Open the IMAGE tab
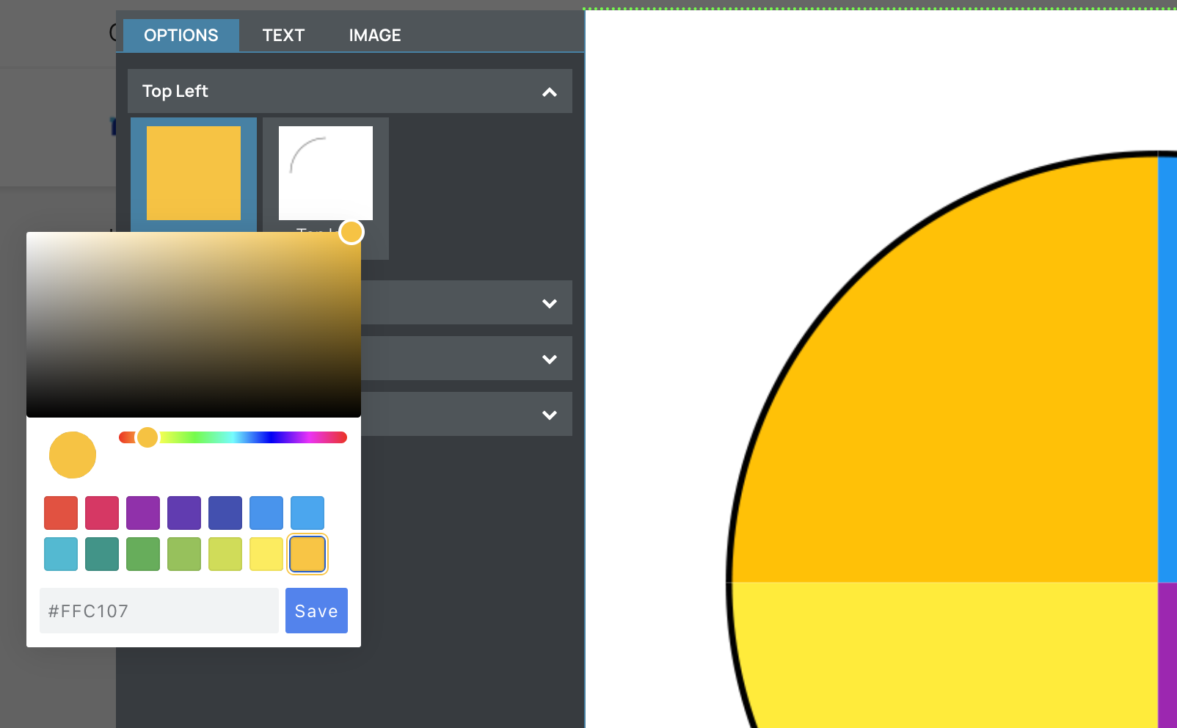This screenshot has height=728, width=1177. pos(375,35)
